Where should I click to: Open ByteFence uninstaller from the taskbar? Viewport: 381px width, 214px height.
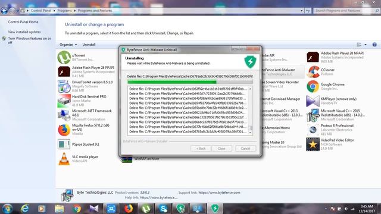215,209
